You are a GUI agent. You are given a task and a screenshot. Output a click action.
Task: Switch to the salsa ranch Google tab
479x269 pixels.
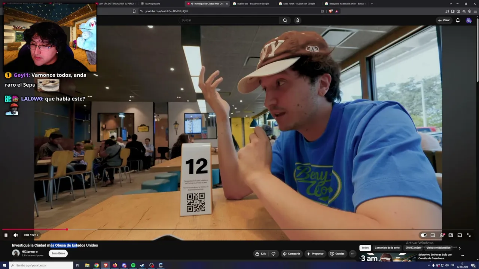299,4
